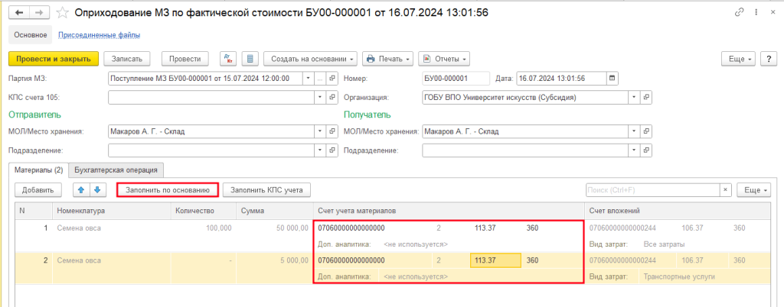The width and height of the screenshot is (784, 307).
Task: Move the row up with arrow button
Action: tap(80, 189)
